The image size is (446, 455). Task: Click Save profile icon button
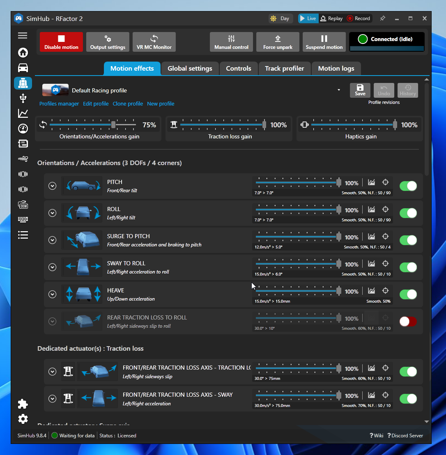[x=360, y=90]
